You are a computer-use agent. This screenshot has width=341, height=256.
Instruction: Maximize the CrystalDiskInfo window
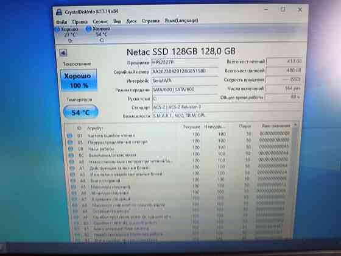[283, 9]
